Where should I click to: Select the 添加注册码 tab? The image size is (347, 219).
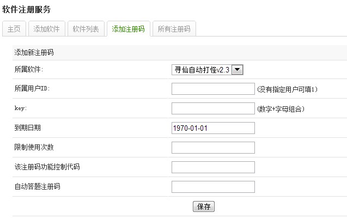[x=129, y=29]
